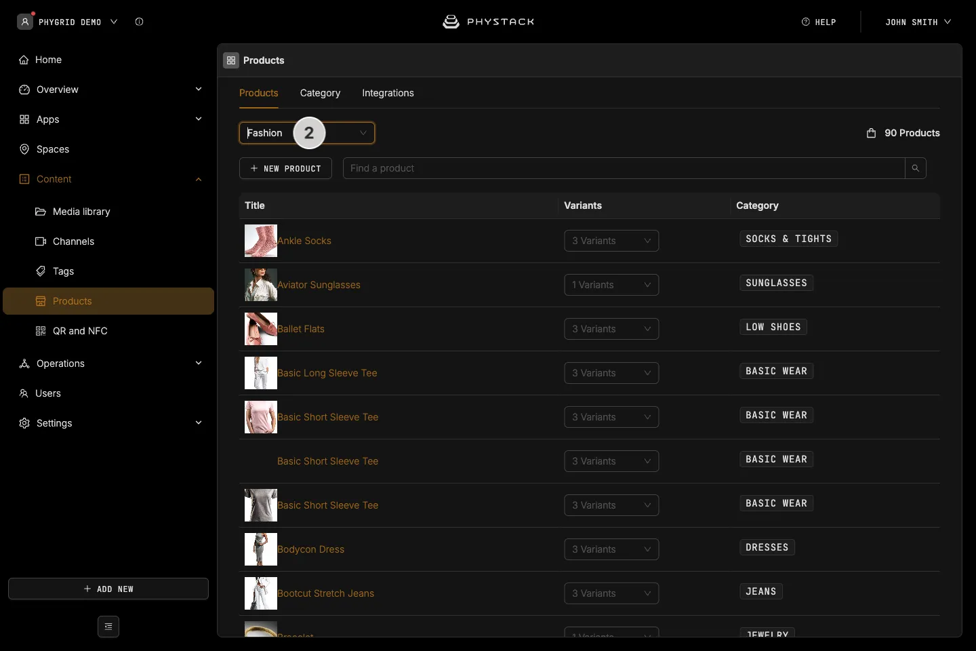Expand the Settings submenu chevron
This screenshot has height=651, width=976.
tap(199, 423)
